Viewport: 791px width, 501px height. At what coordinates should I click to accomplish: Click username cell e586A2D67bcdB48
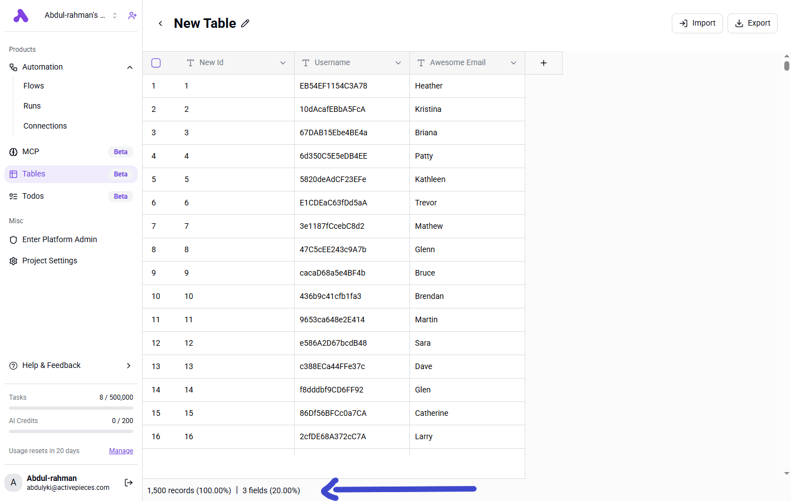point(352,343)
